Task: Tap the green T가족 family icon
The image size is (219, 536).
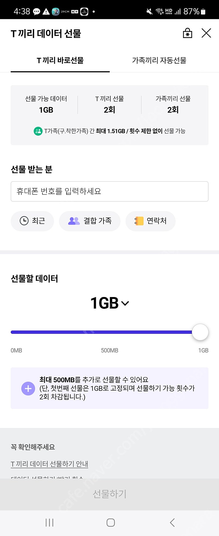Action: click(38, 131)
